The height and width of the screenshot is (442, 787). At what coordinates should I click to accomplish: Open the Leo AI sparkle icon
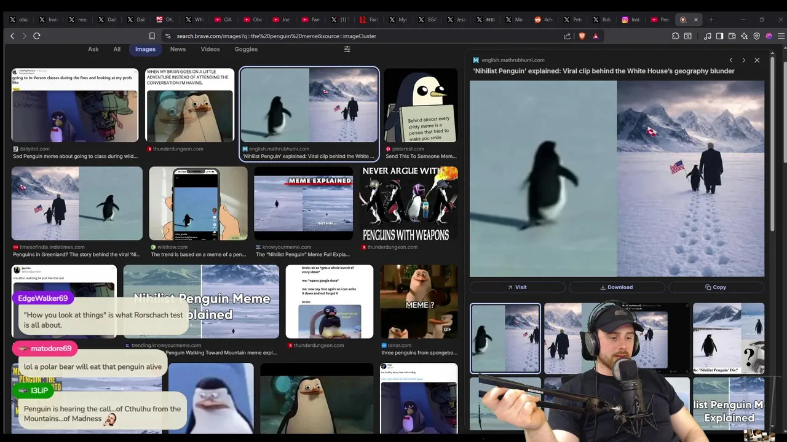click(745, 36)
